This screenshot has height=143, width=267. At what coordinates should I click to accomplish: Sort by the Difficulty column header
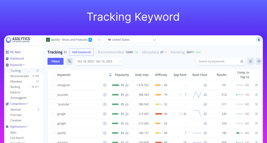[x=161, y=75]
